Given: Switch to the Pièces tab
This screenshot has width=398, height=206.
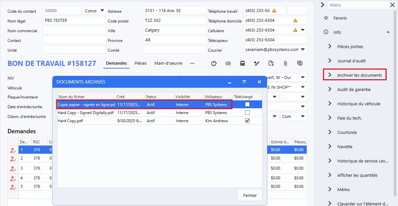Looking at the screenshot, I should click(140, 63).
